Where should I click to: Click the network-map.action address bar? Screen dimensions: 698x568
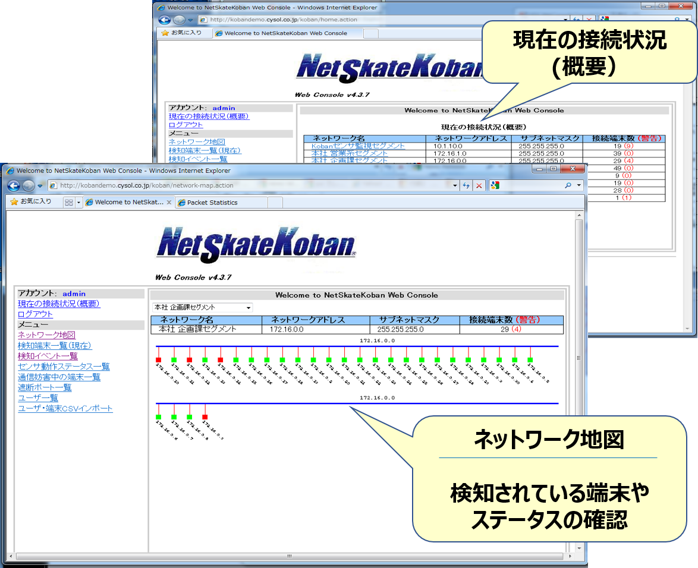coord(250,185)
